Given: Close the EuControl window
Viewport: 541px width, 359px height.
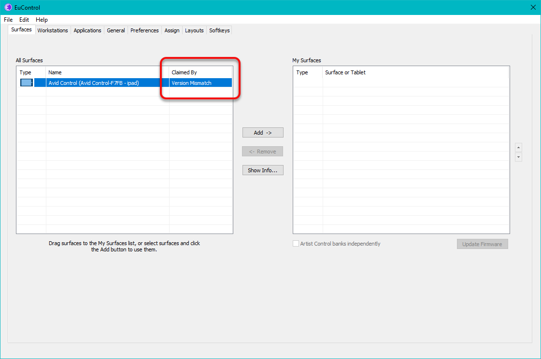Looking at the screenshot, I should click(x=533, y=7).
